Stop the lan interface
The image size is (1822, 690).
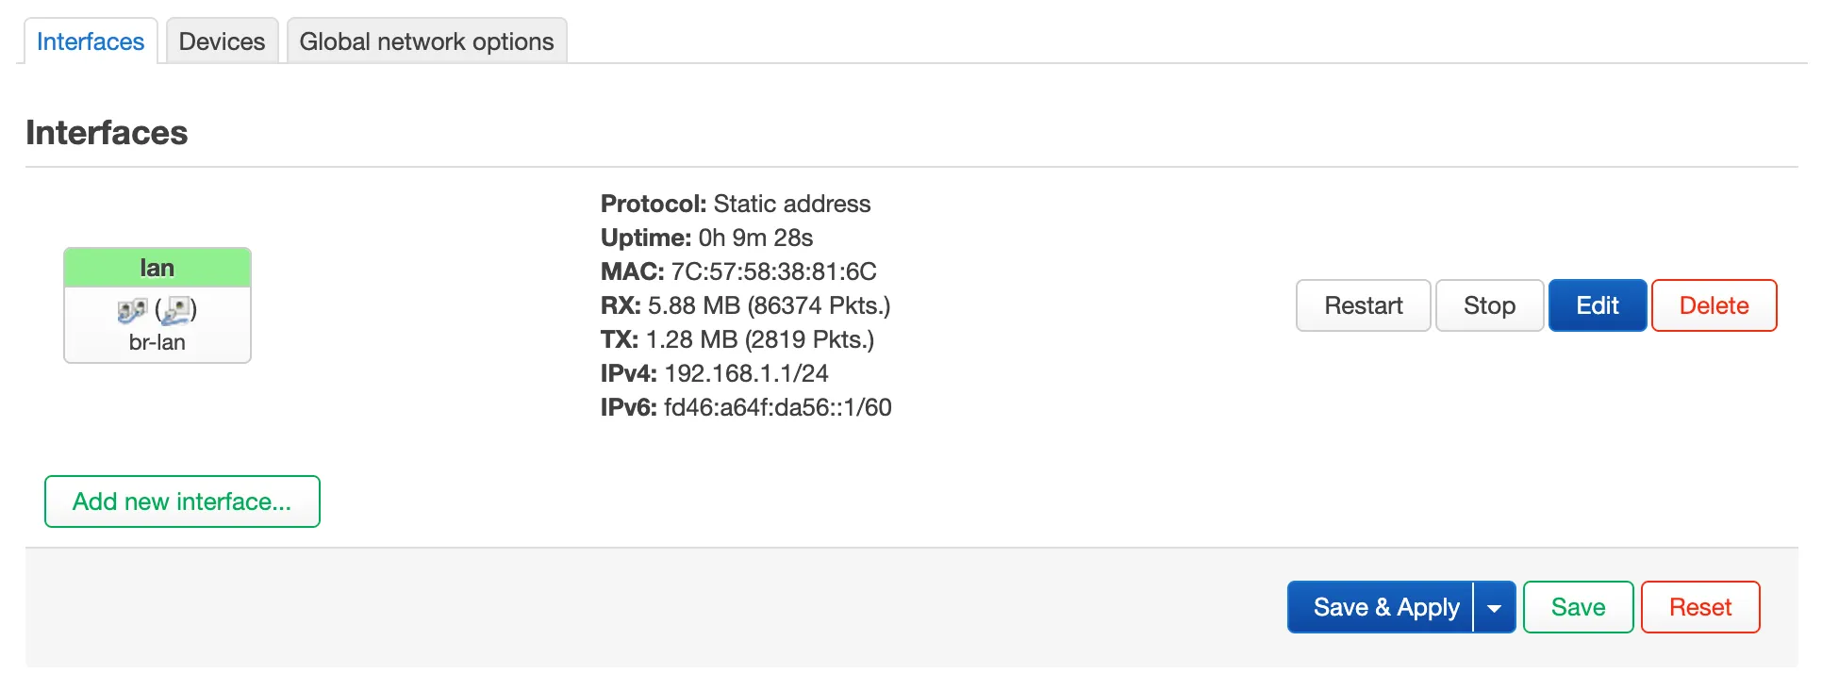point(1489,305)
